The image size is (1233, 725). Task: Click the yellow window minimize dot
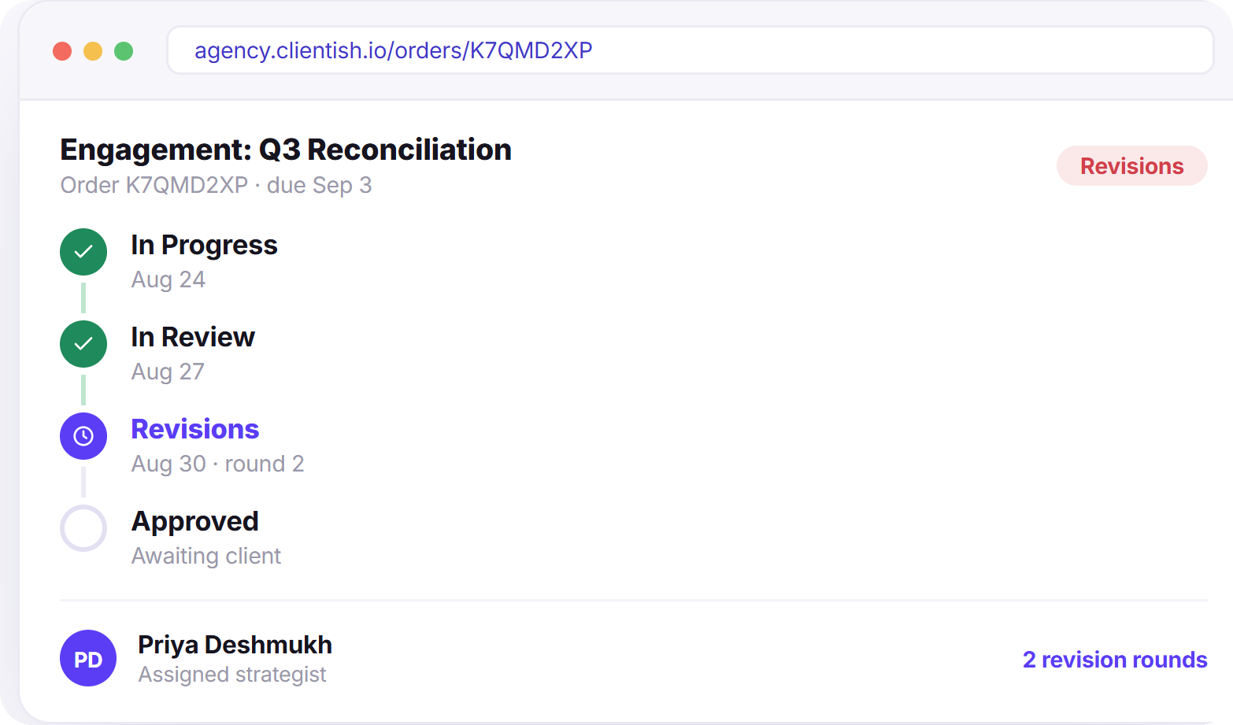pyautogui.click(x=93, y=51)
